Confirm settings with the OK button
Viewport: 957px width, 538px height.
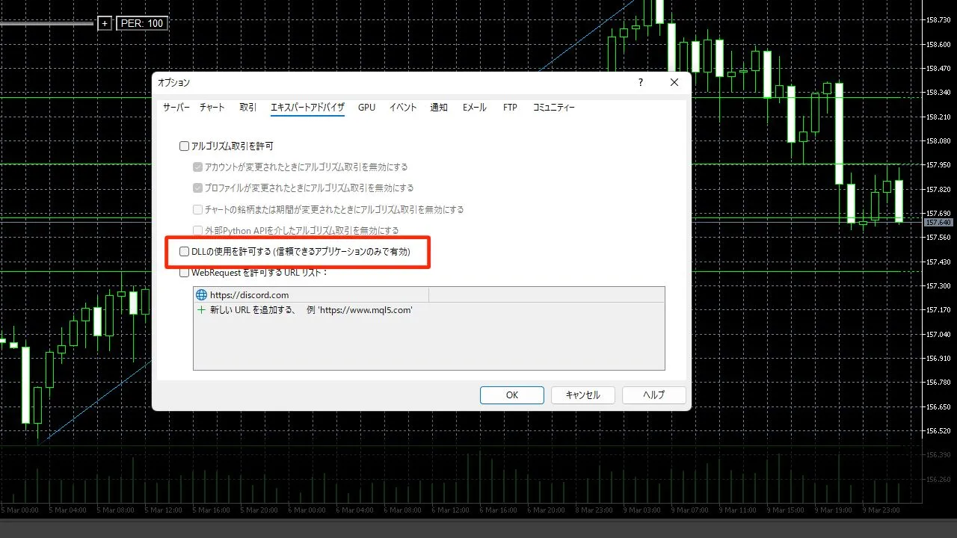pyautogui.click(x=511, y=395)
